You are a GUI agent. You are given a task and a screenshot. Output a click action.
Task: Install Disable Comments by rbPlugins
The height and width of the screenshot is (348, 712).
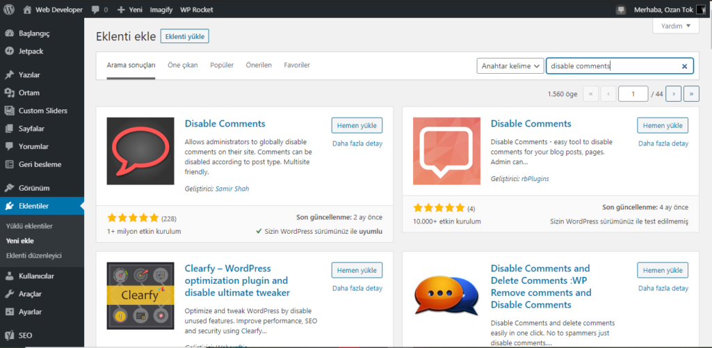point(663,125)
